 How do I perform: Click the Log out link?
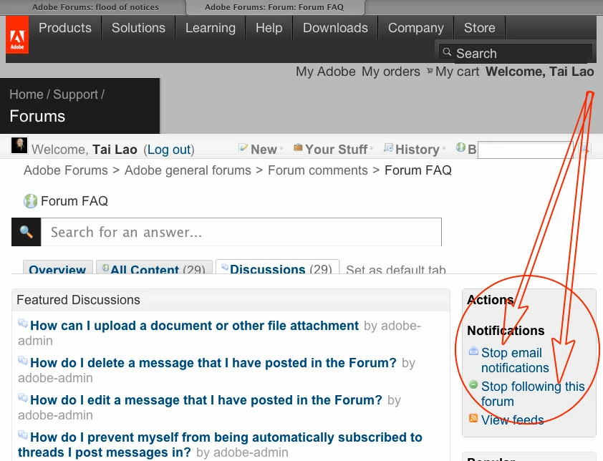(169, 150)
